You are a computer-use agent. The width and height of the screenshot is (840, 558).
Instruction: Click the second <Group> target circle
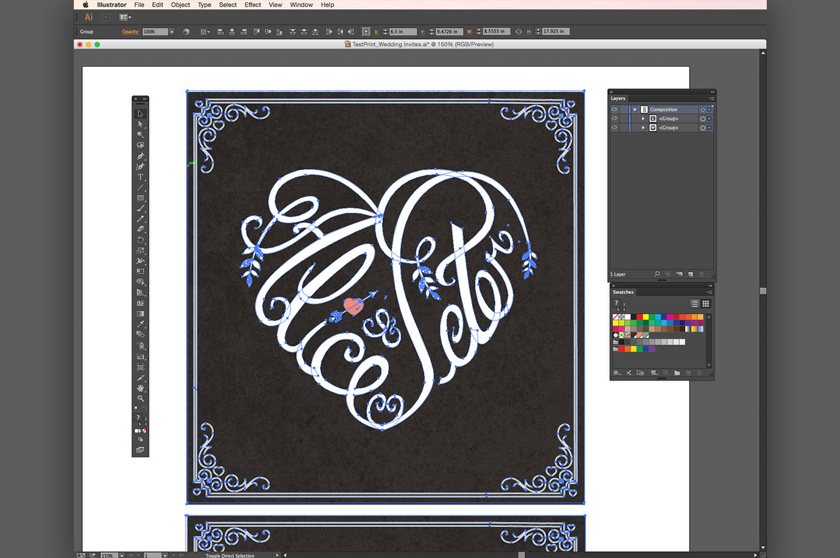click(x=703, y=128)
